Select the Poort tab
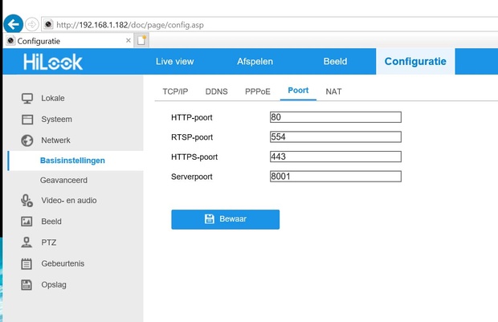498x322 pixels. pyautogui.click(x=298, y=91)
